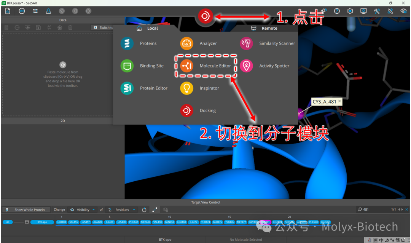
Task: Toggle the 'all' pill in residue bar
Action: 8,222
